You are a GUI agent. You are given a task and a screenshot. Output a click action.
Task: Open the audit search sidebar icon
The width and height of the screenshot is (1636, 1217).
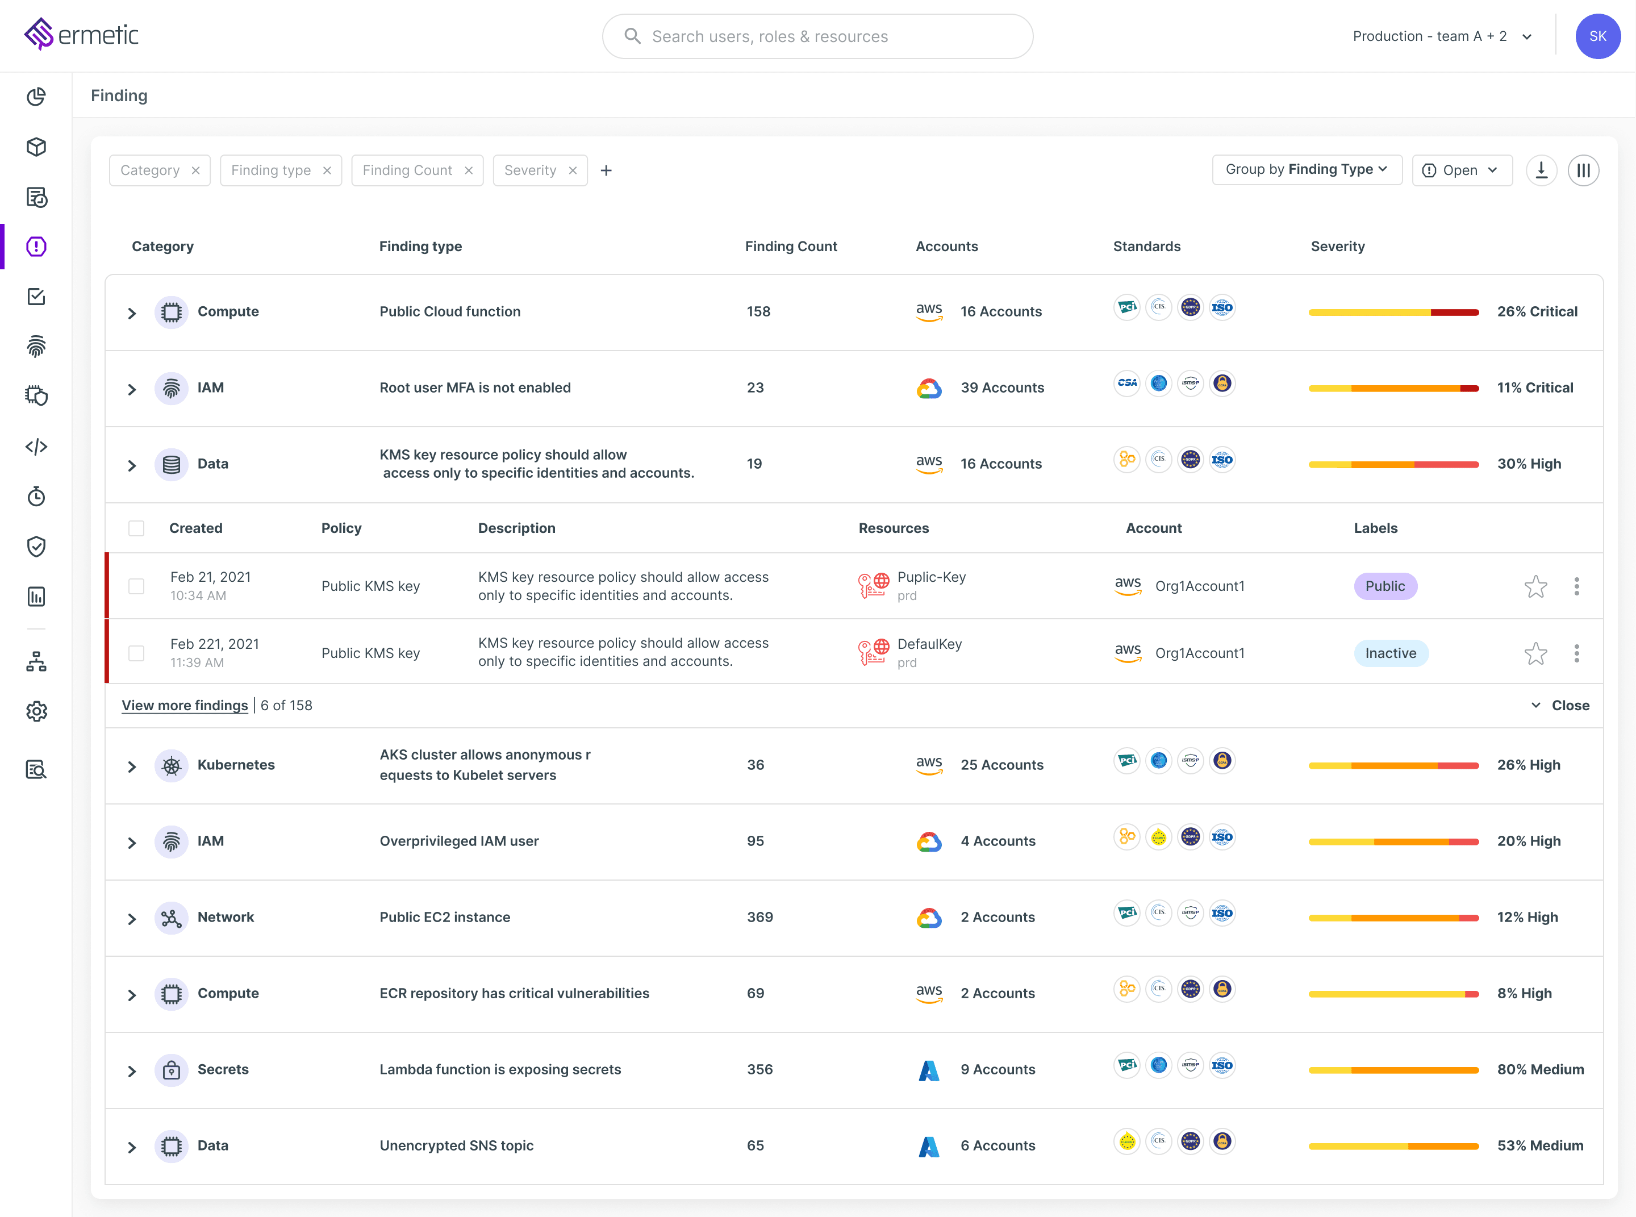point(36,770)
